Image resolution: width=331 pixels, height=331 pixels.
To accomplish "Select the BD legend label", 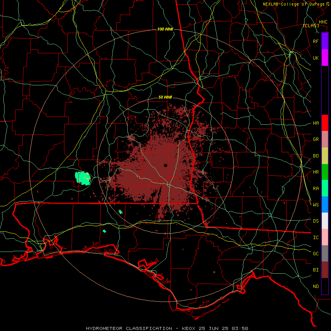I will [x=316, y=156].
